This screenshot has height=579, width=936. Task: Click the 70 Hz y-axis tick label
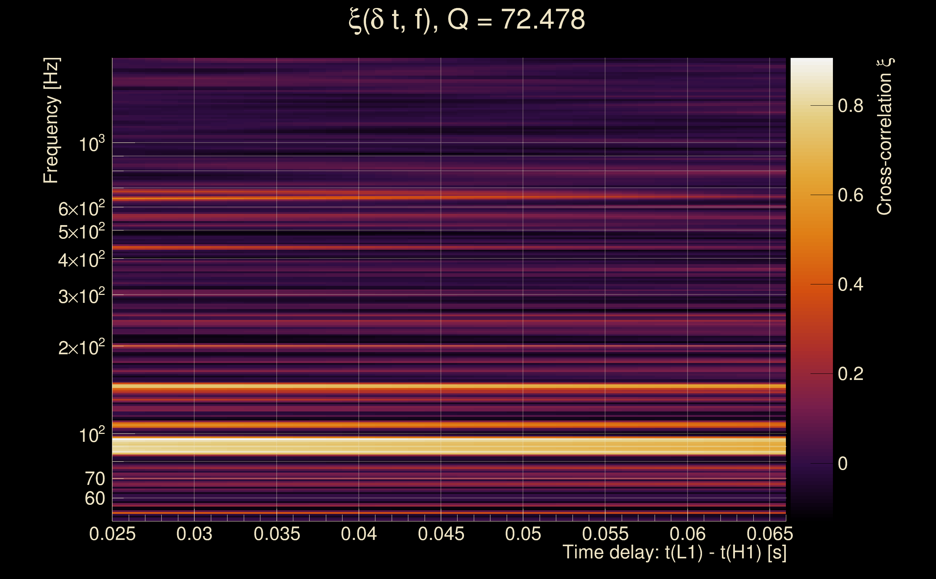[x=94, y=479]
